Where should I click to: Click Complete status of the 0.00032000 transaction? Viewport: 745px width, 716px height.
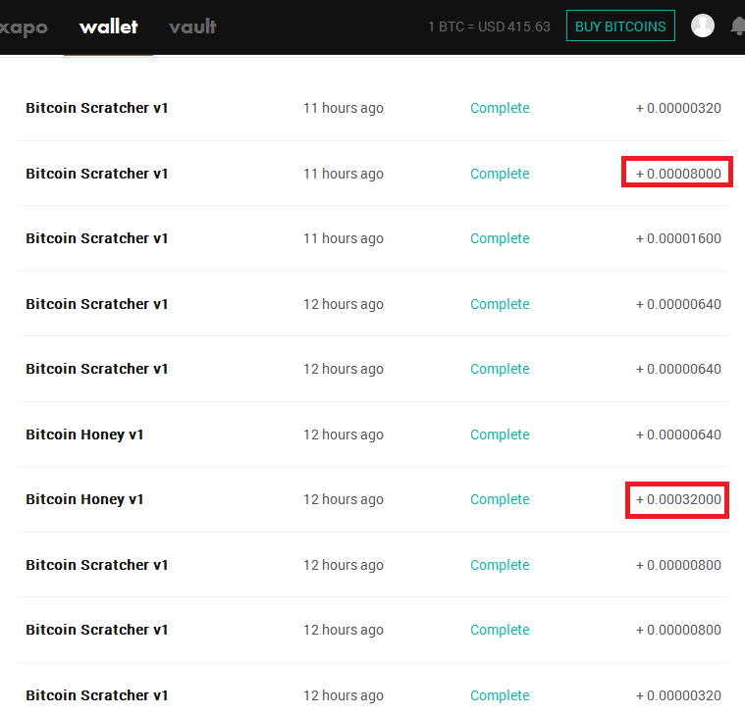tap(500, 499)
